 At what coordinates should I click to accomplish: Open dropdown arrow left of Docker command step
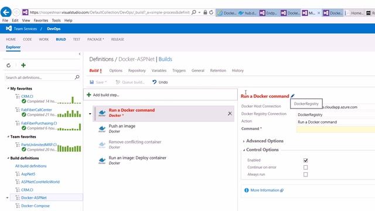pos(90,114)
